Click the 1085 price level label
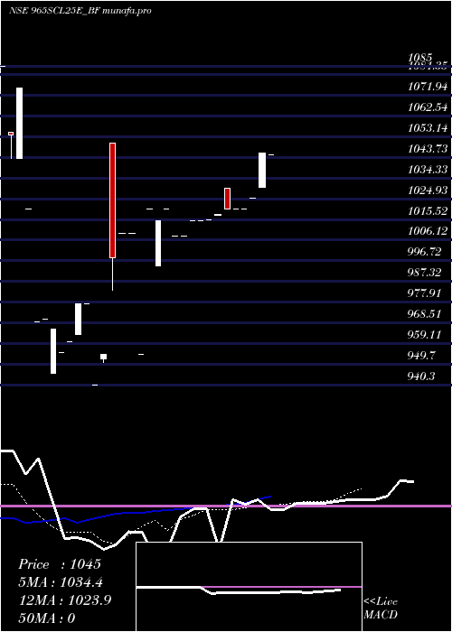Screen dimensions: 452x632 click(x=419, y=57)
